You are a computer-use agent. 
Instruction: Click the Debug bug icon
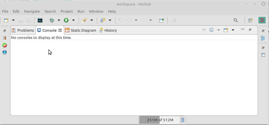52,20
